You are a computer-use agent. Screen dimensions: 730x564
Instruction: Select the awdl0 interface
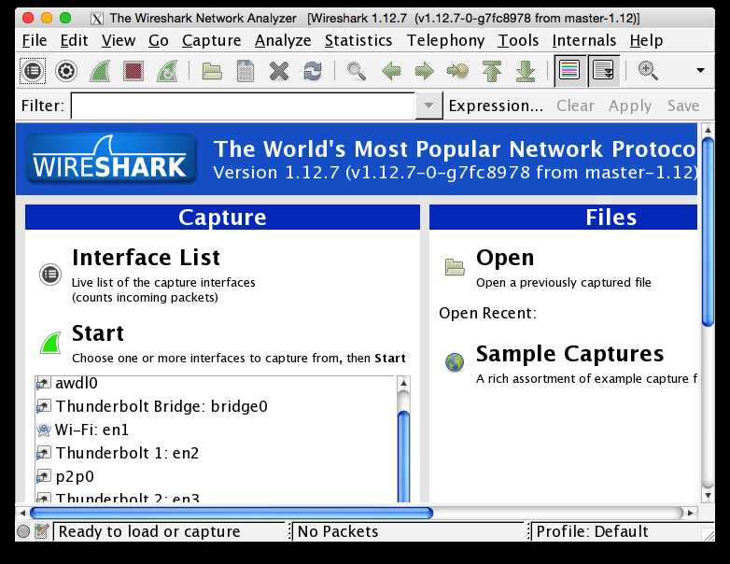(217, 383)
